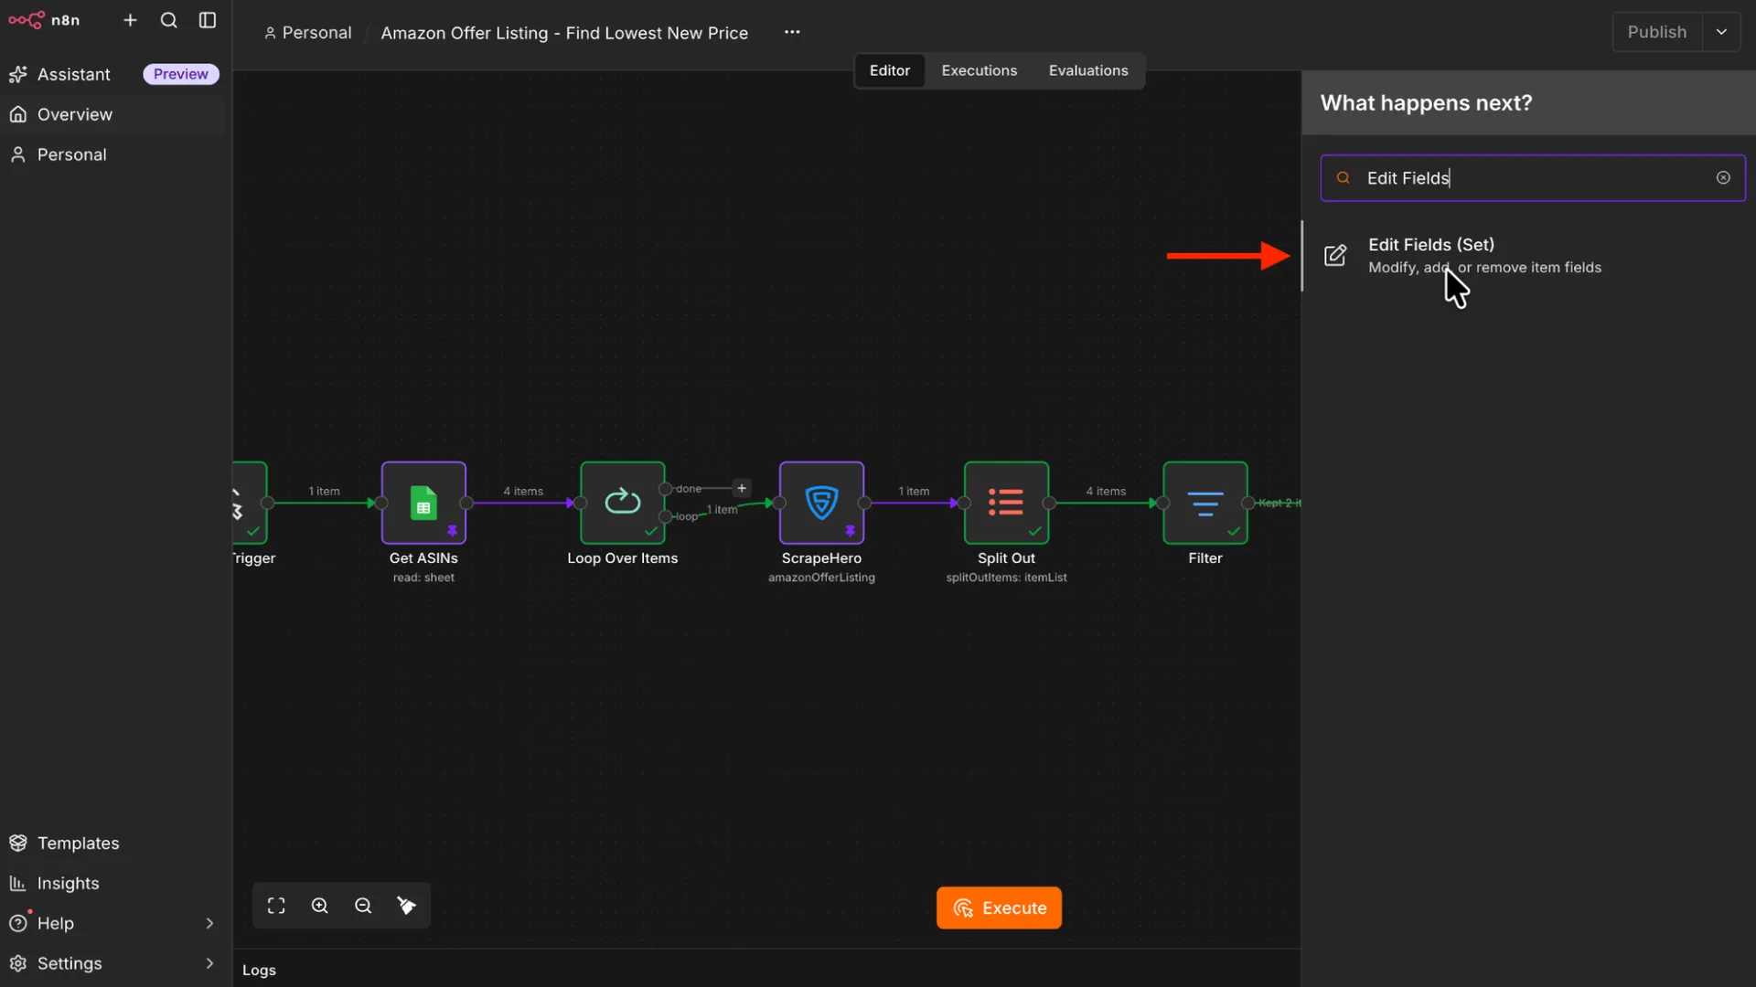This screenshot has height=987, width=1756.
Task: Open Templates
Action: coord(113,843)
